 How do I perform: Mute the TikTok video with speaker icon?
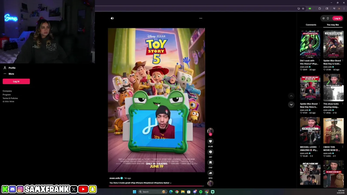coord(112,18)
